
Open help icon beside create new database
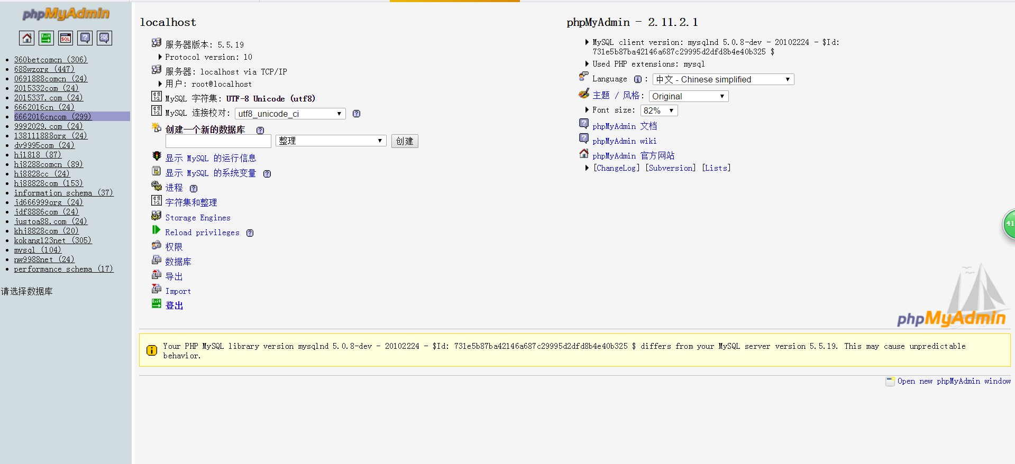pos(260,131)
